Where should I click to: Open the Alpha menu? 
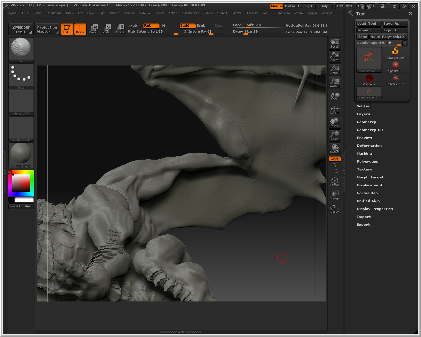tap(12, 13)
